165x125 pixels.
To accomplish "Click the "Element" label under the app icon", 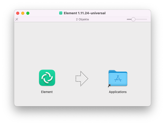I will tap(47, 92).
